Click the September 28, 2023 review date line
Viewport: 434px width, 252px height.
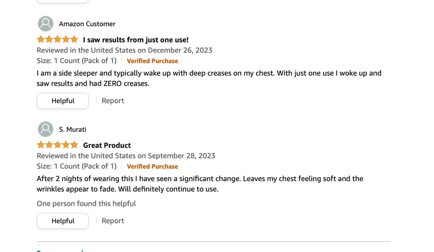(126, 156)
